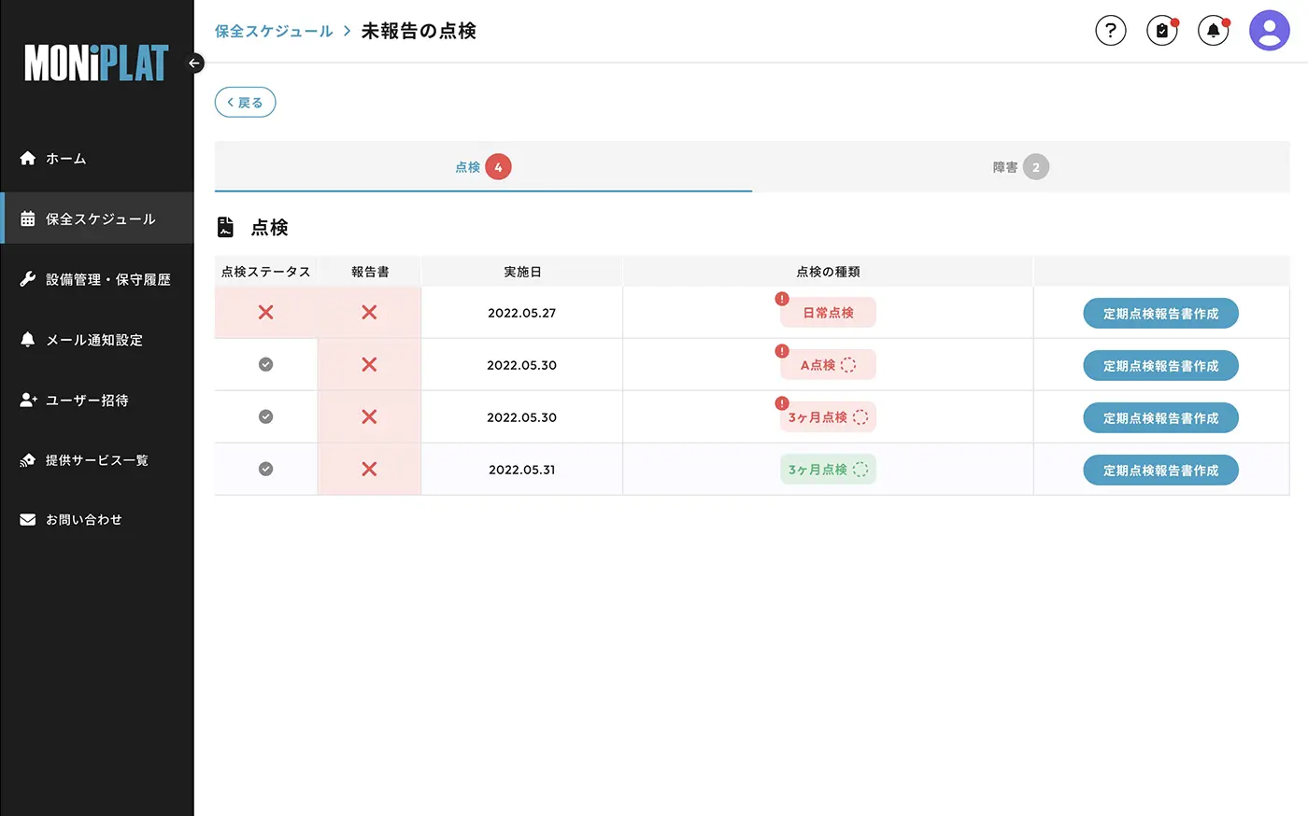Viewport: 1308px width, 816px height.
Task: Click the document icon beside 点検 heading
Action: pyautogui.click(x=224, y=227)
